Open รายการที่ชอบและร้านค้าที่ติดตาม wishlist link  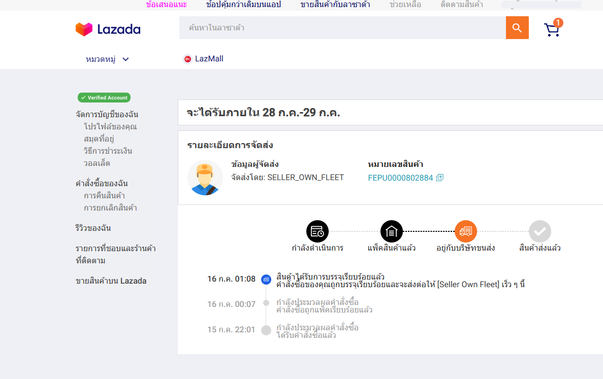coord(115,254)
